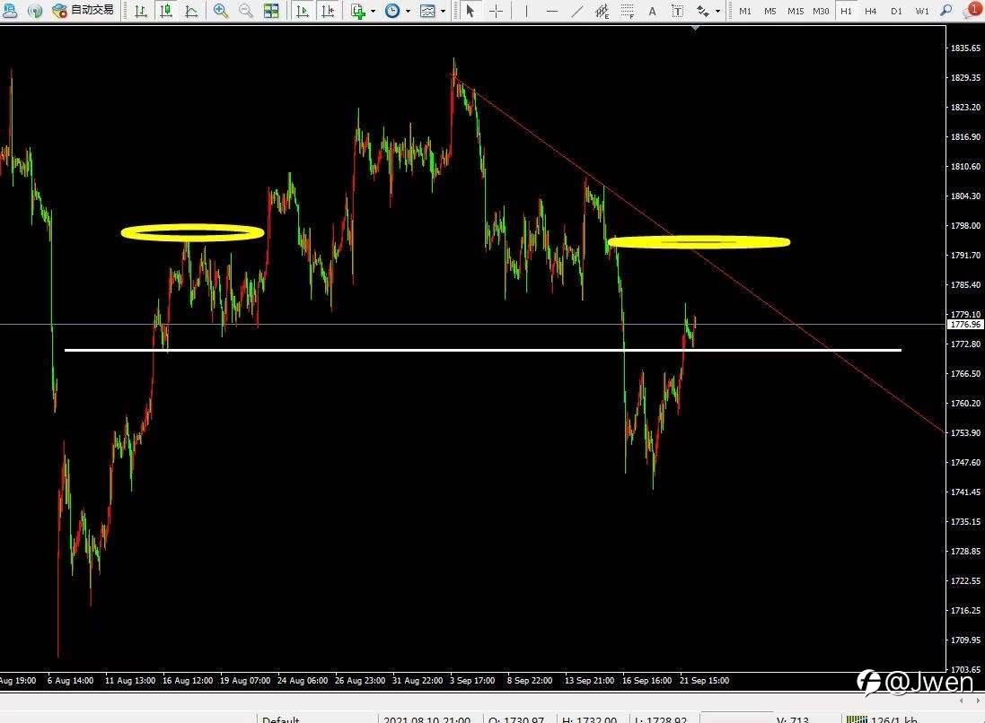Click the 1741.45 price scale label
Viewport: 985px width, 723px height.
965,492
